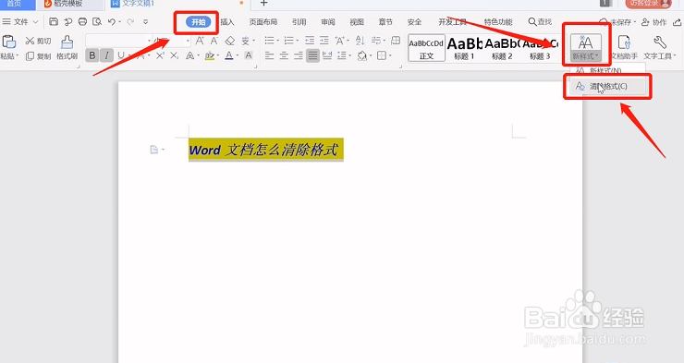The image size is (684, 363).
Task: Open Print Preview from quick access toolbar
Action: tap(97, 21)
